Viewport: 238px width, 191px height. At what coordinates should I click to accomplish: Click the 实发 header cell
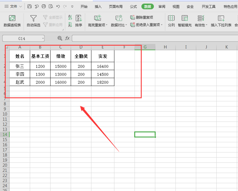pyautogui.click(x=103, y=56)
